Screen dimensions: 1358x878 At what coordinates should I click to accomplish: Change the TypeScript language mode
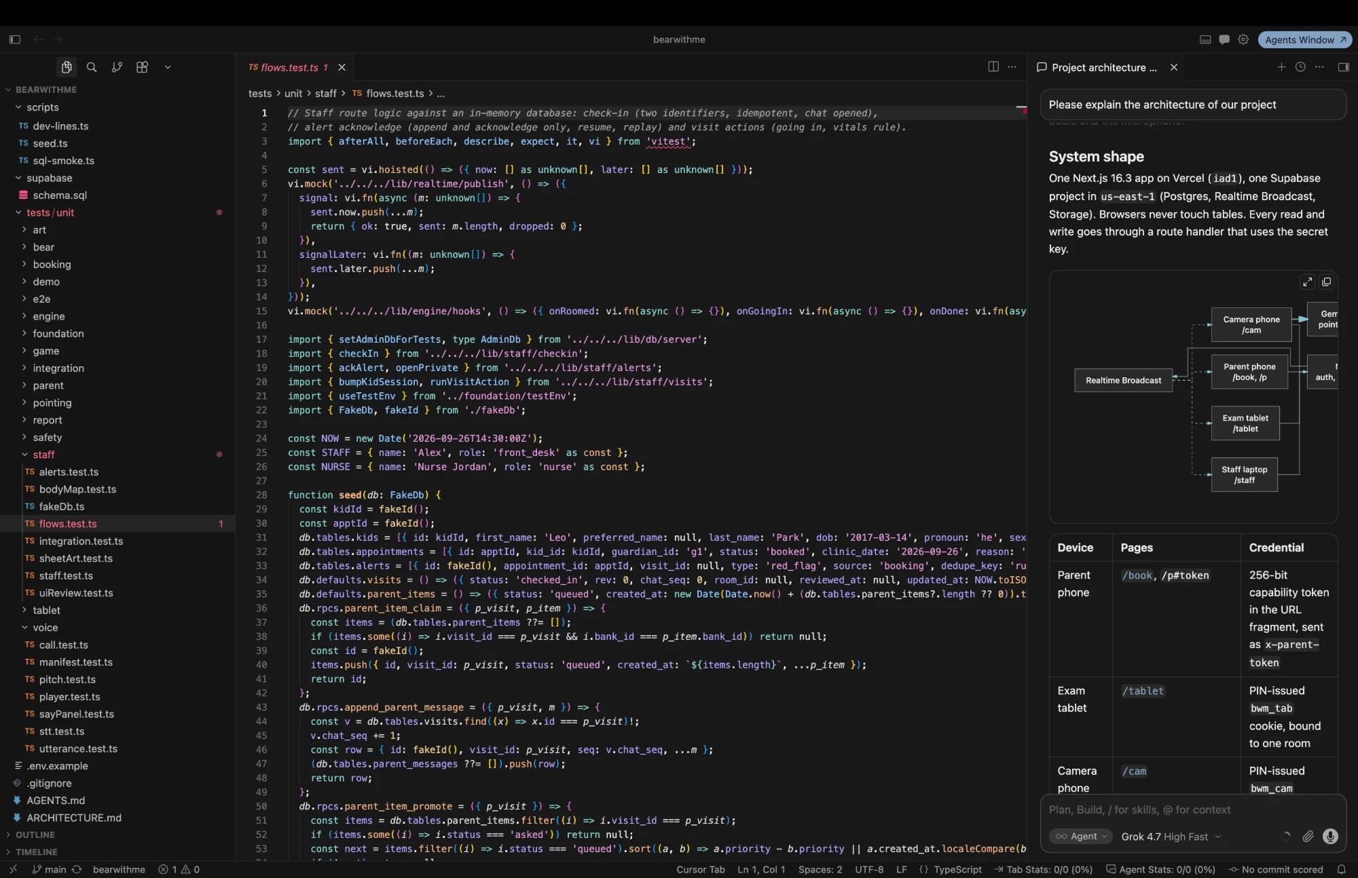[957, 869]
